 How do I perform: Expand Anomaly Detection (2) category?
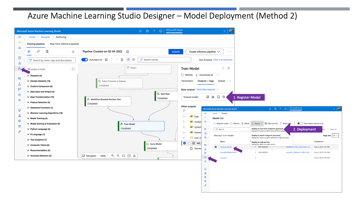pos(28,156)
